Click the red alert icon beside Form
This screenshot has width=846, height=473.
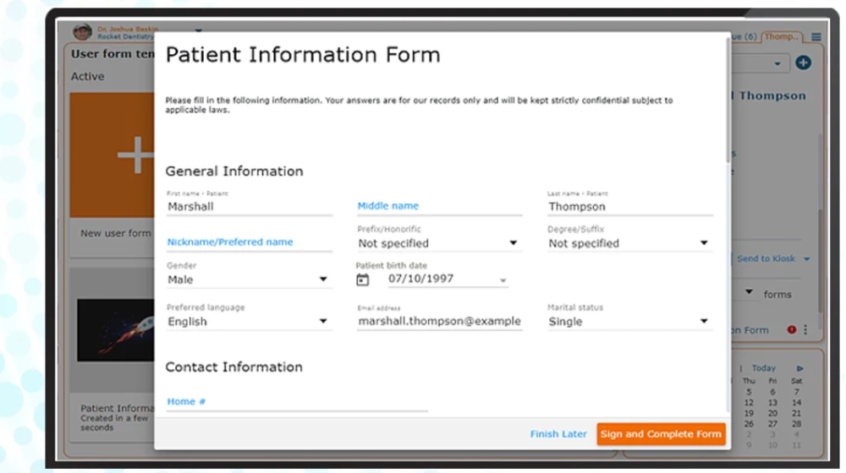click(791, 329)
